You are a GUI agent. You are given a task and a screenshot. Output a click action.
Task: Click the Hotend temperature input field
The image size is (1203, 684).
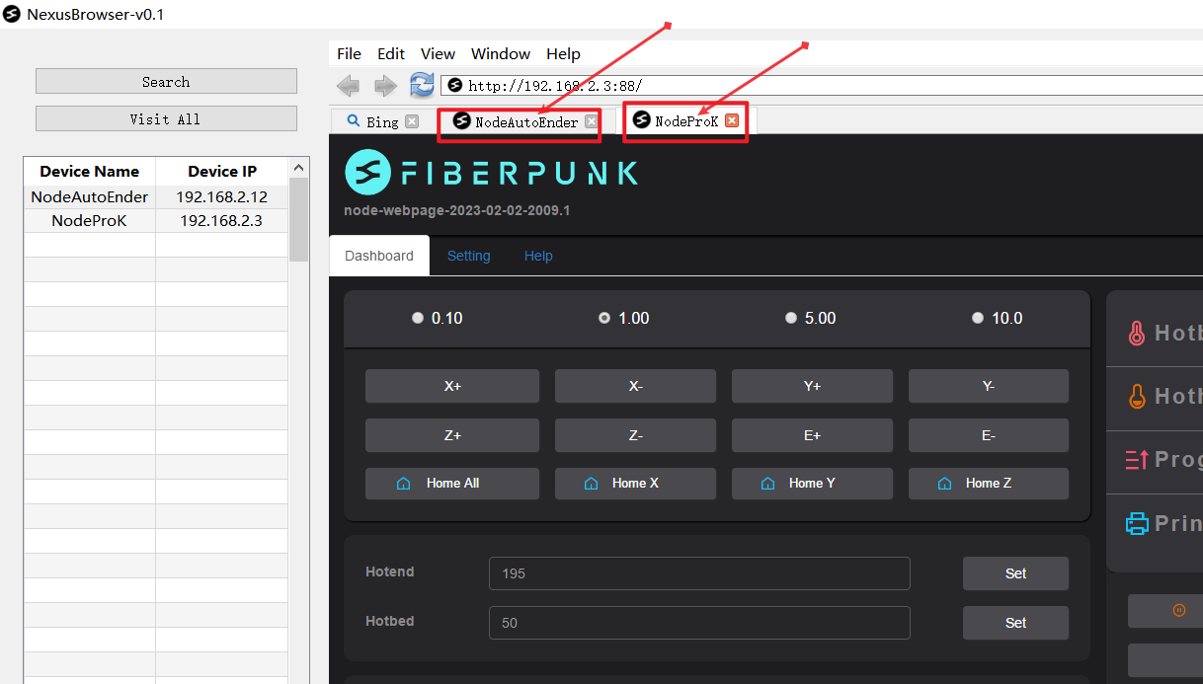coord(699,573)
